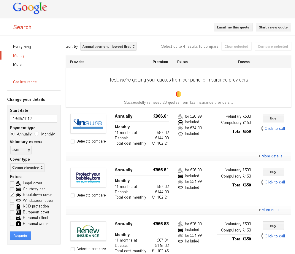
Task: Click the courtesy car icon in insure quote
Action: tap(180, 122)
